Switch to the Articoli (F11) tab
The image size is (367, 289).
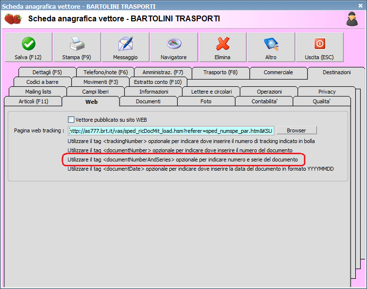(x=33, y=101)
